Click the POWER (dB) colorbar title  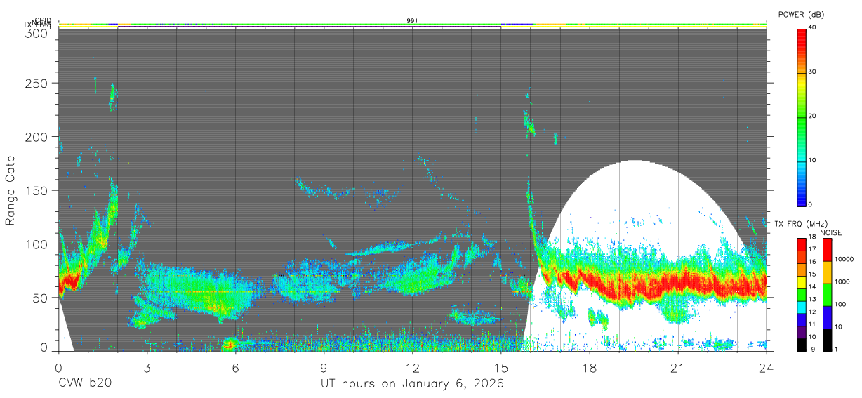point(802,14)
